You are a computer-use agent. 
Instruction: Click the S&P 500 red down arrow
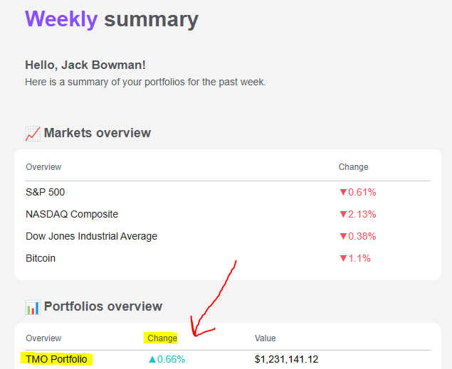click(x=343, y=192)
